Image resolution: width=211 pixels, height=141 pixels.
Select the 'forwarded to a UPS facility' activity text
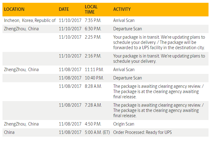click(159, 48)
